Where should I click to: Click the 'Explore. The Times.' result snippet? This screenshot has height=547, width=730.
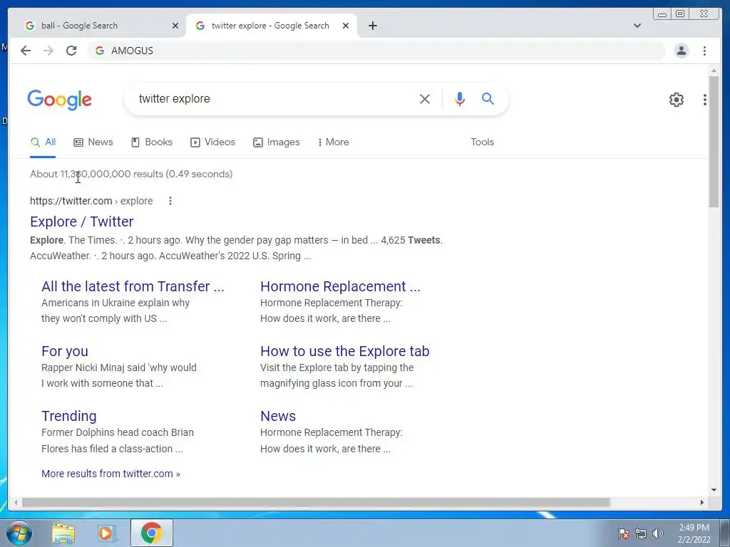click(x=236, y=248)
